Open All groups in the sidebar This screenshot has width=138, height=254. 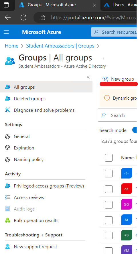click(x=46, y=87)
